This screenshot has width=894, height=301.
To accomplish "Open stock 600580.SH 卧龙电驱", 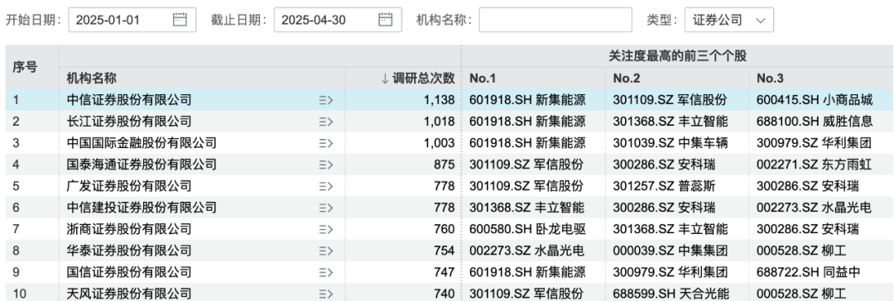I will (527, 229).
